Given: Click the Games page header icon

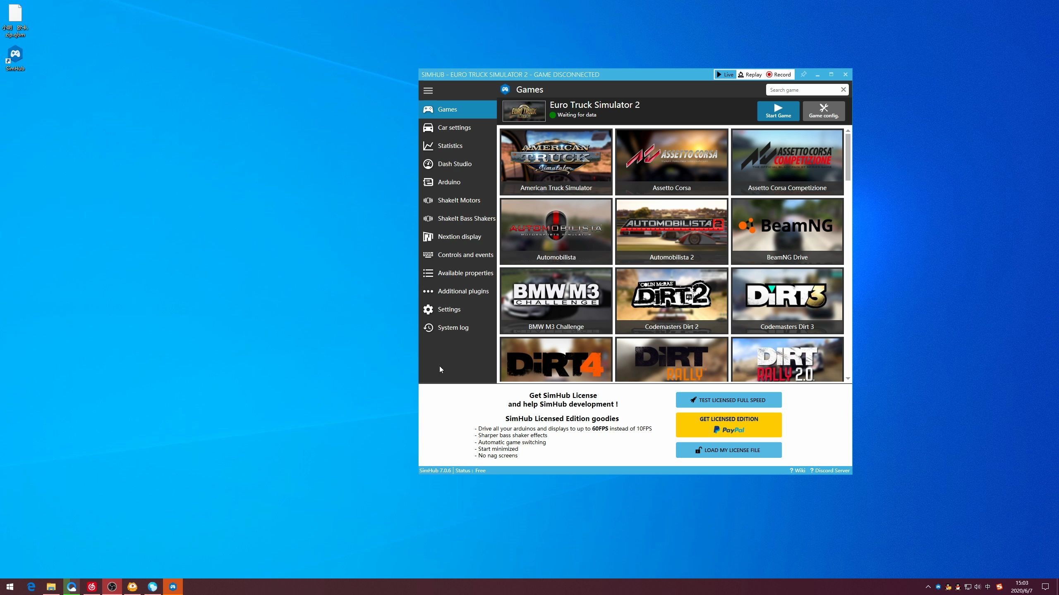Looking at the screenshot, I should coord(505,90).
